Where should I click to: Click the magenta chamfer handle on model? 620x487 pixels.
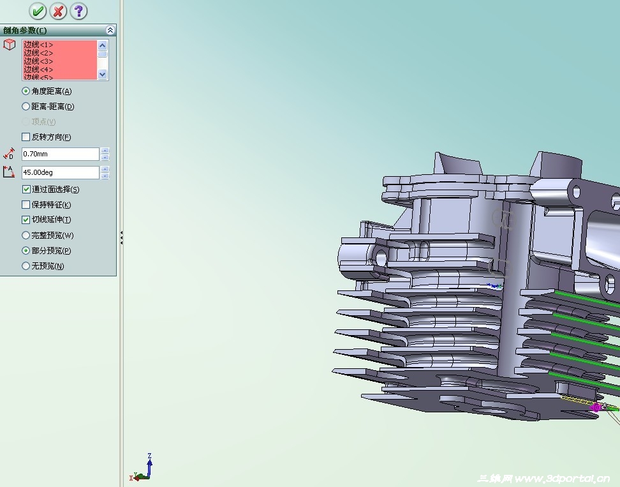click(x=596, y=407)
